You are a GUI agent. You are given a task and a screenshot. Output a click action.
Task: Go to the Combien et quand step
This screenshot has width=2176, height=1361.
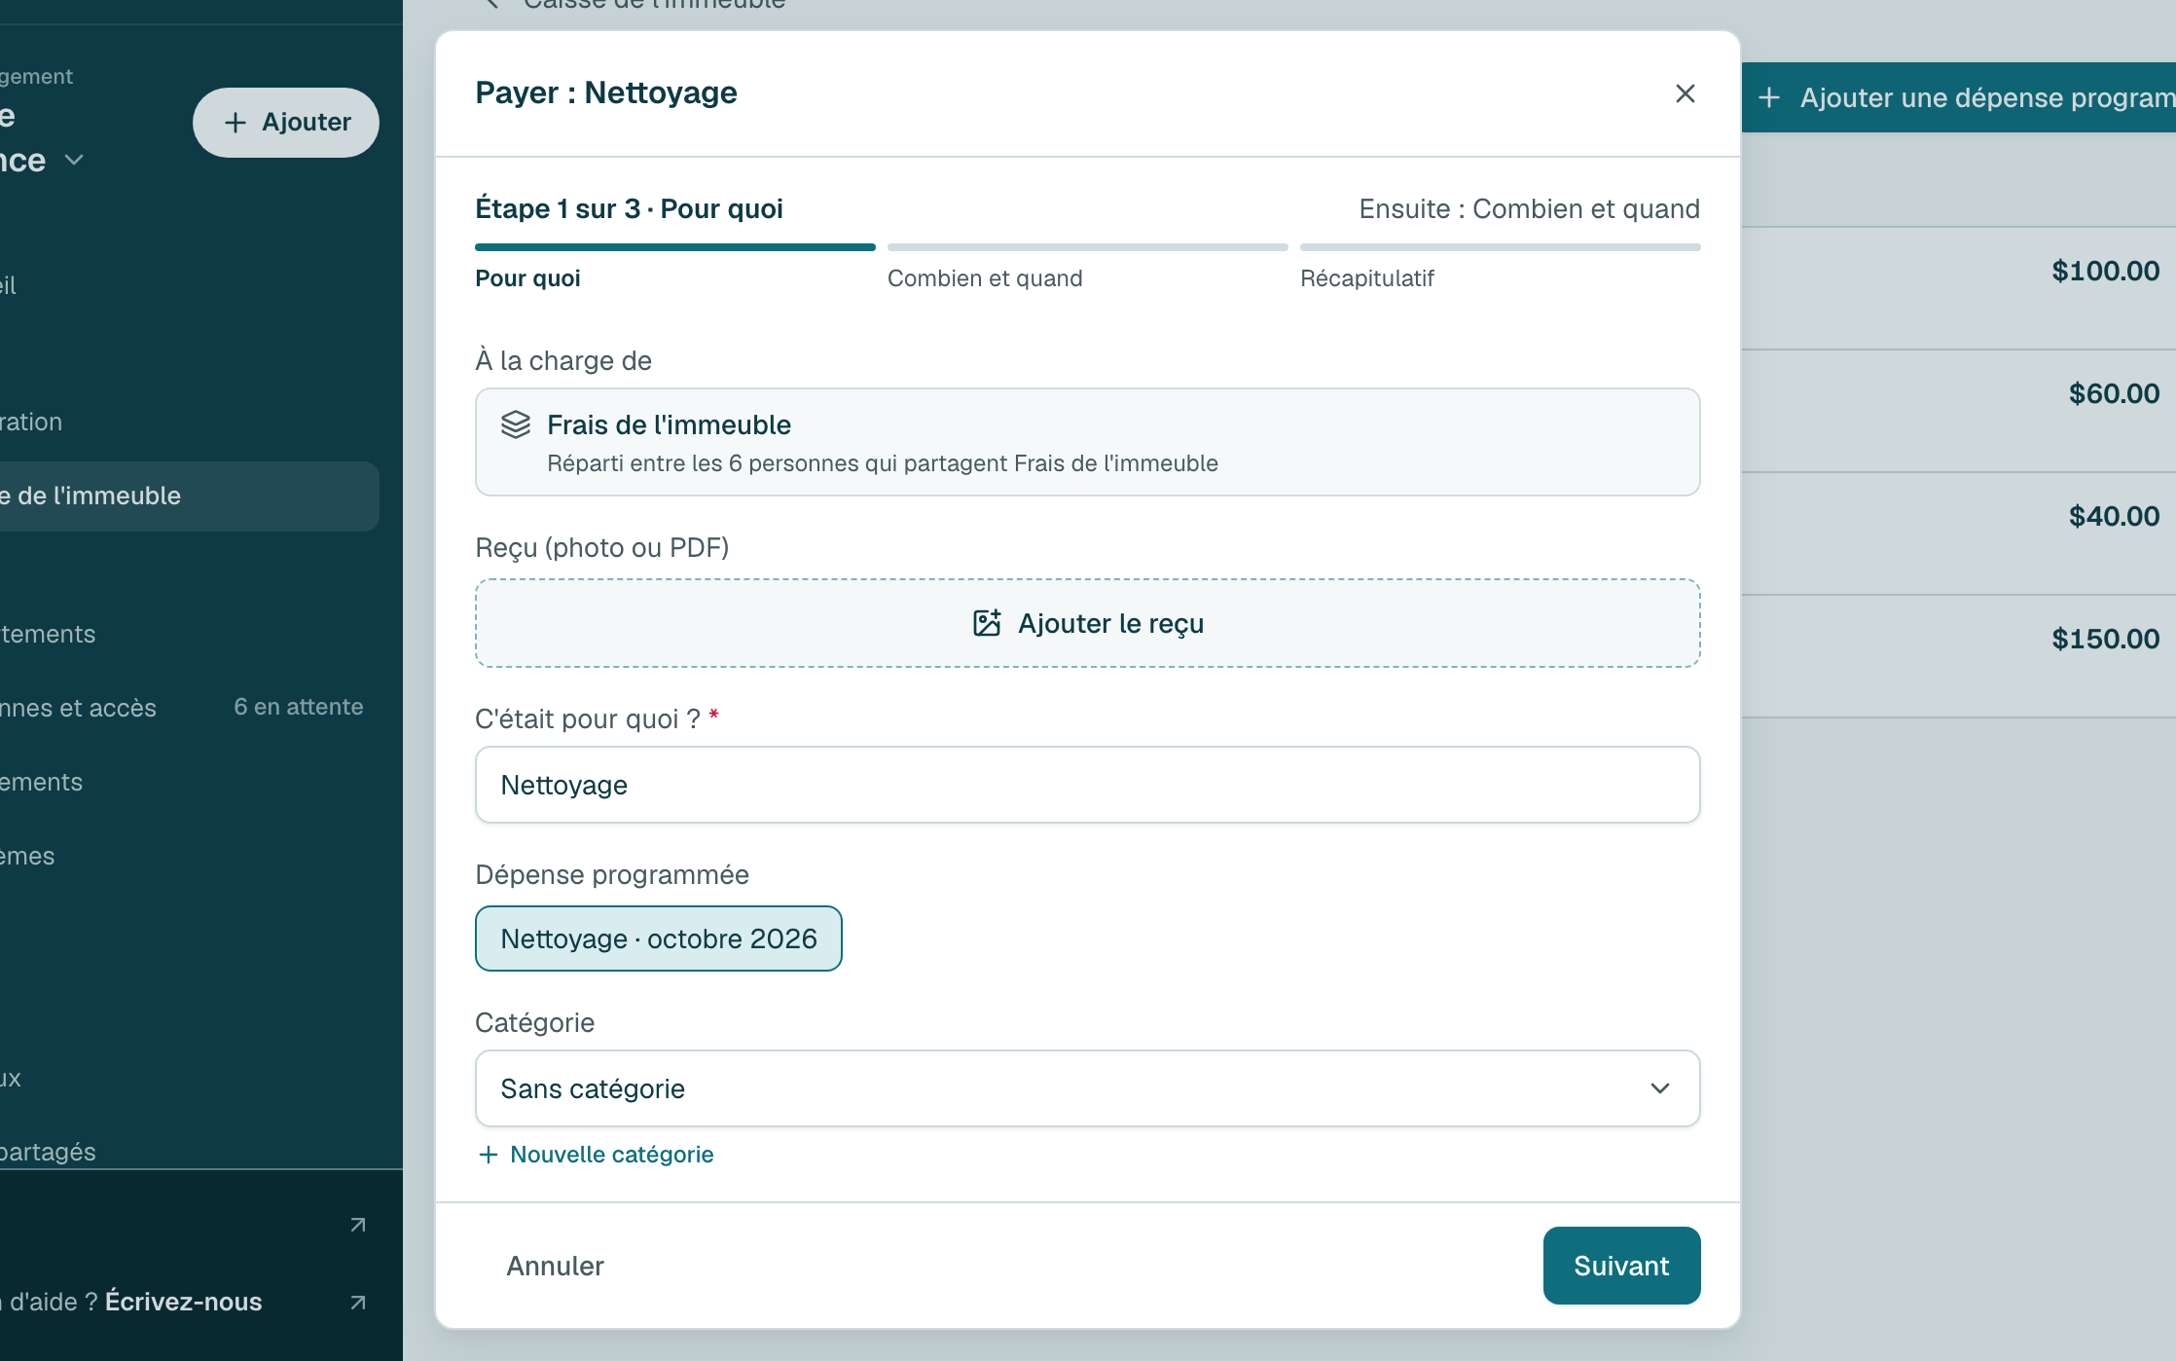point(985,278)
